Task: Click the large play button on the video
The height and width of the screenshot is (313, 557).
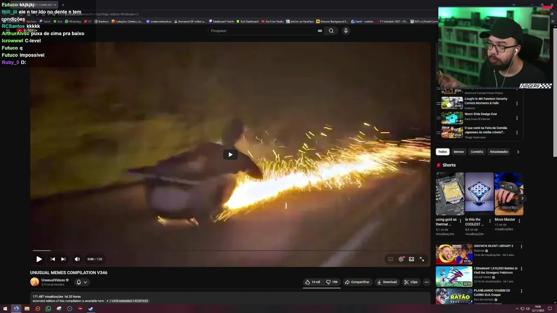Action: point(230,154)
